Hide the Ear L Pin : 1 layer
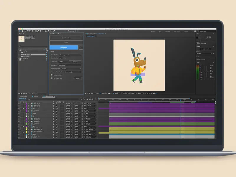This screenshot has width=236, height=177. pyautogui.click(x=19, y=104)
